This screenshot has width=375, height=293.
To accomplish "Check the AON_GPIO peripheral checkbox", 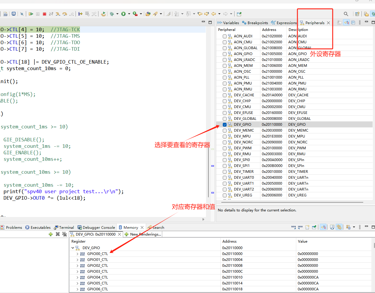I will coord(225,54).
